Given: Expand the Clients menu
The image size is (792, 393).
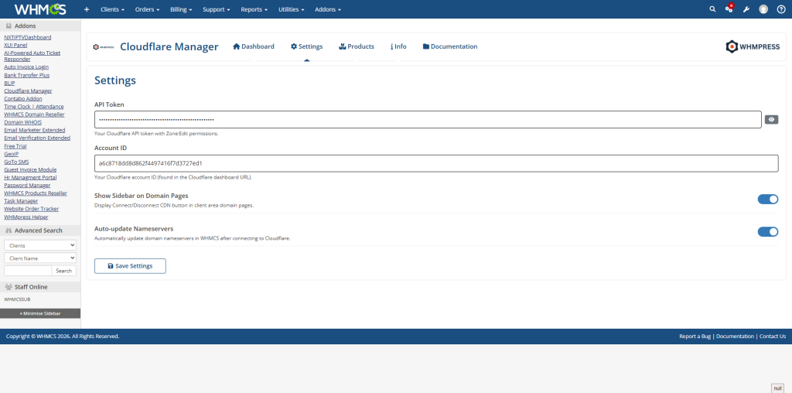Looking at the screenshot, I should point(112,9).
